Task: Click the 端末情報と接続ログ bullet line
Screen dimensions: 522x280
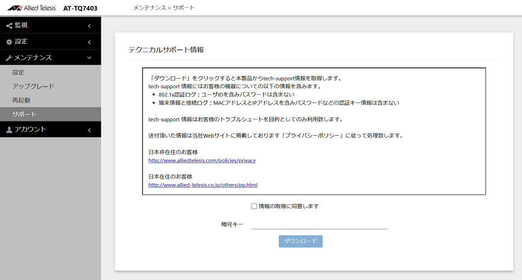Action: click(279, 103)
